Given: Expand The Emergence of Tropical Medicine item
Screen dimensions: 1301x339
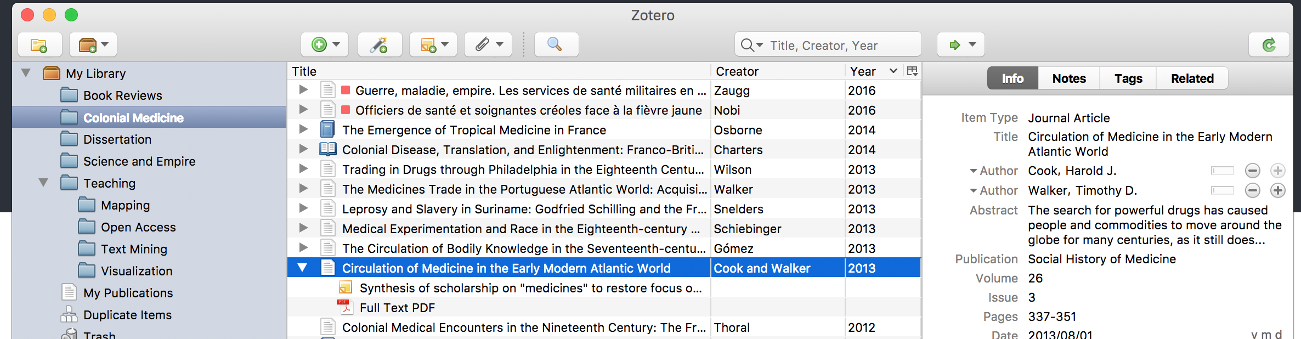Looking at the screenshot, I should (303, 129).
